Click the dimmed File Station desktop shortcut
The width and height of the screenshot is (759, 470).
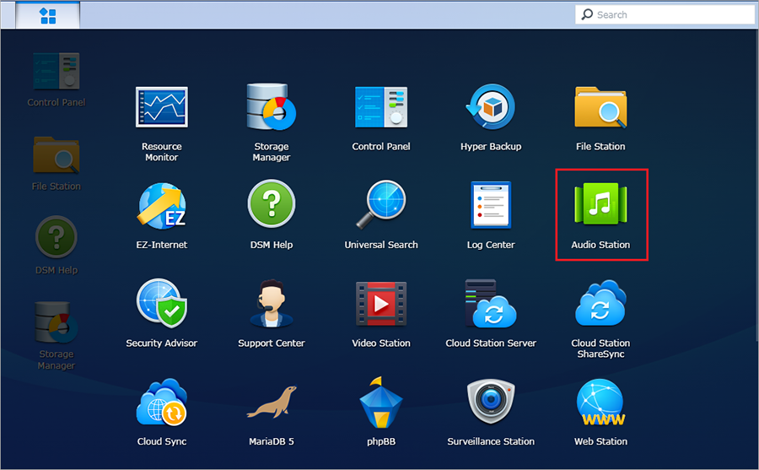pyautogui.click(x=57, y=164)
